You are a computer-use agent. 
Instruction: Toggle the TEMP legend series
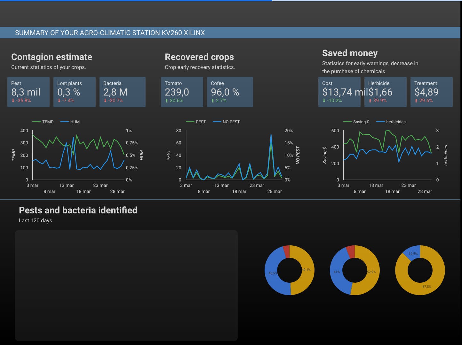pos(43,122)
